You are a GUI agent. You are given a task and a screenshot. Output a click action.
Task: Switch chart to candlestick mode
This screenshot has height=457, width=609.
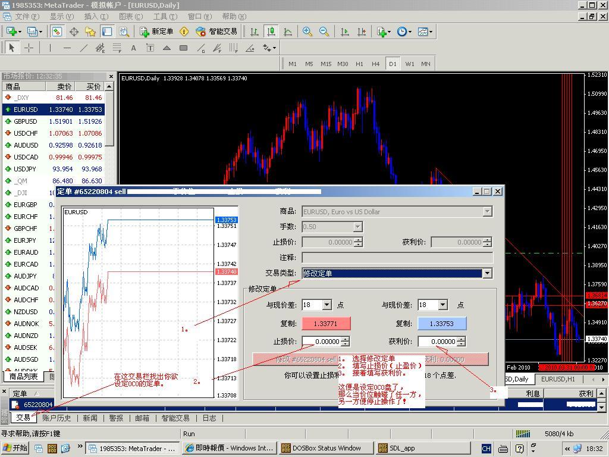271,32
